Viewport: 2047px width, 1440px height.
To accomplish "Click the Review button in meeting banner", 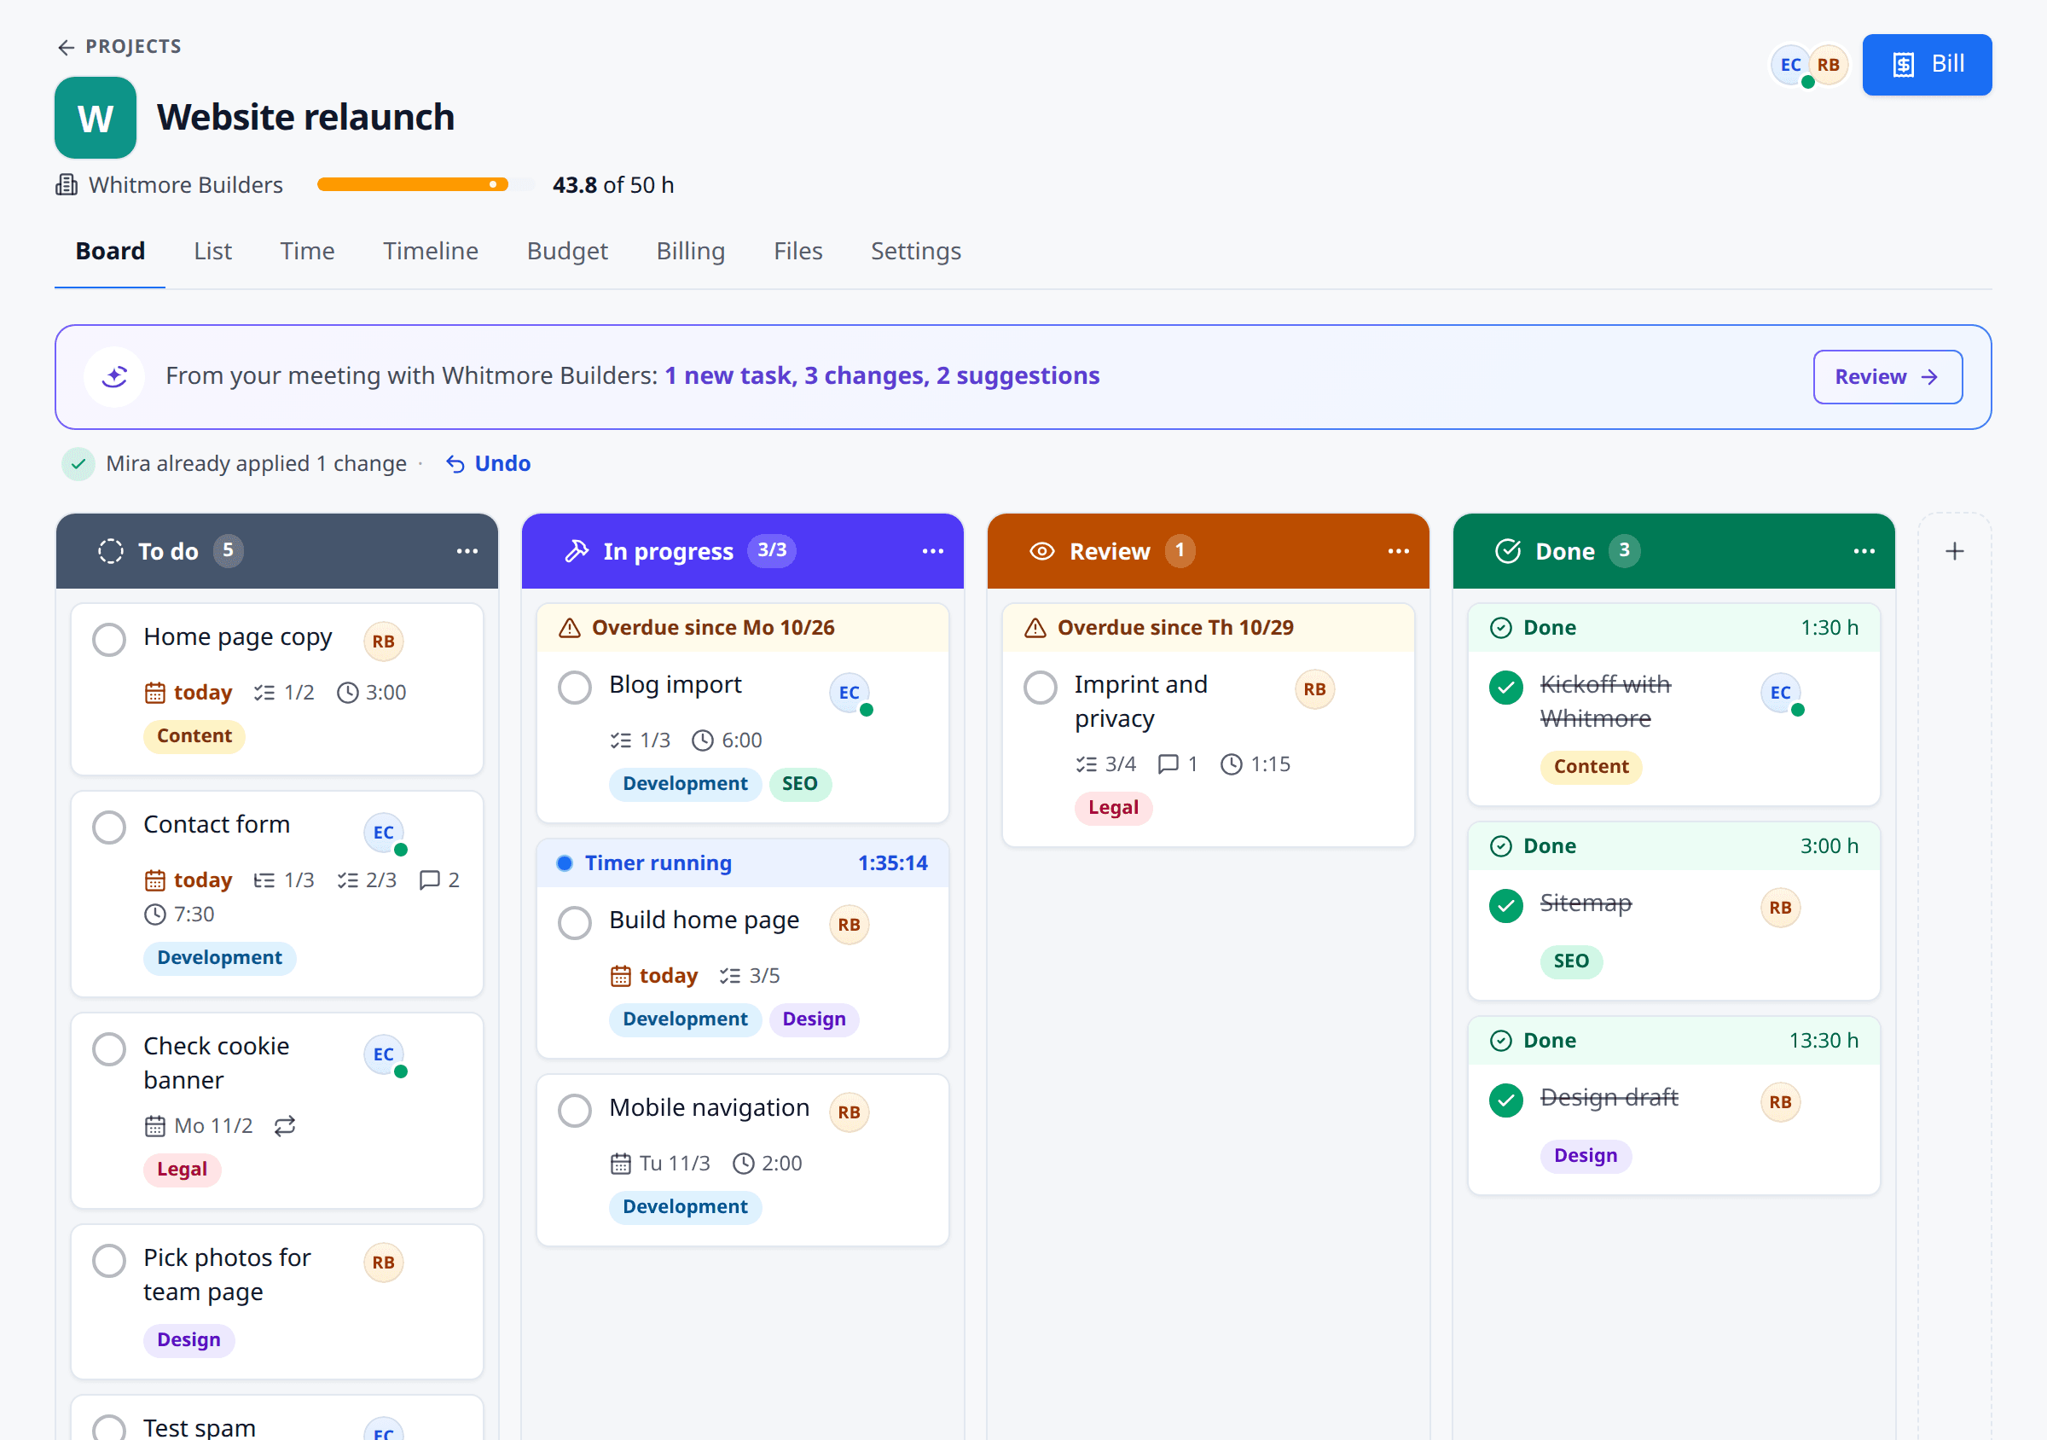I will point(1888,377).
